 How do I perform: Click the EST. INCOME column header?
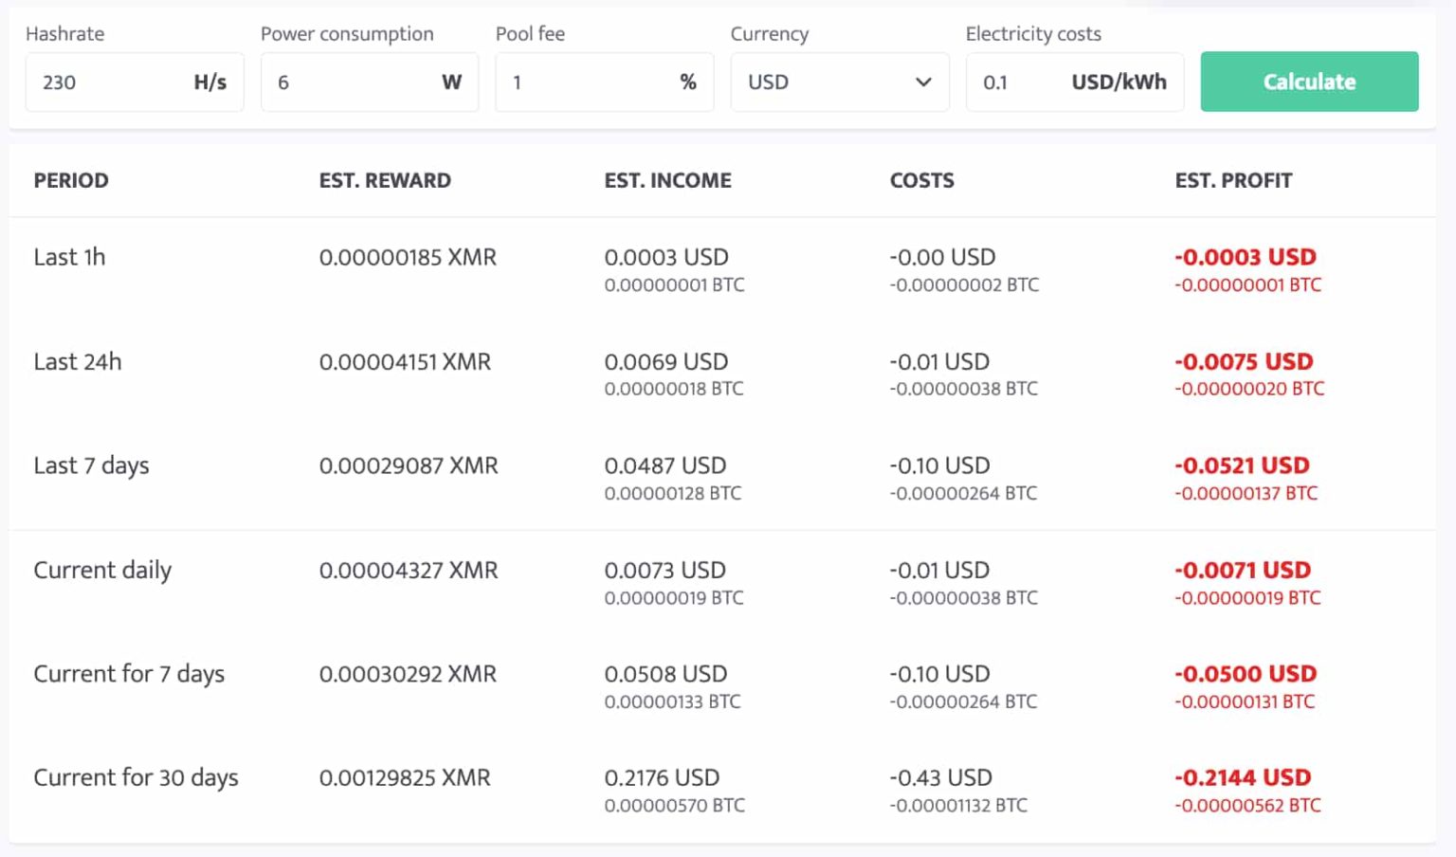668,180
